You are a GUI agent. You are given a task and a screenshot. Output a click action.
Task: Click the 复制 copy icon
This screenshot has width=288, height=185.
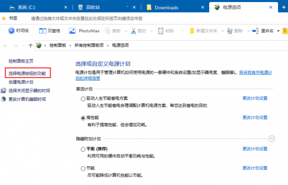click(108, 31)
